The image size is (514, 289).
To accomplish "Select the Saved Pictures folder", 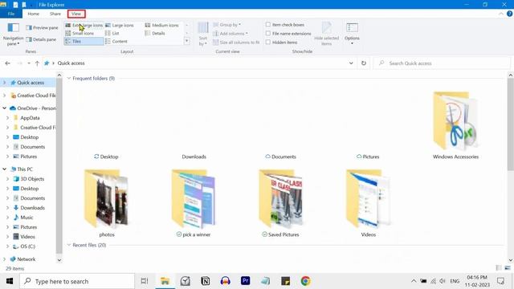I will (x=281, y=203).
